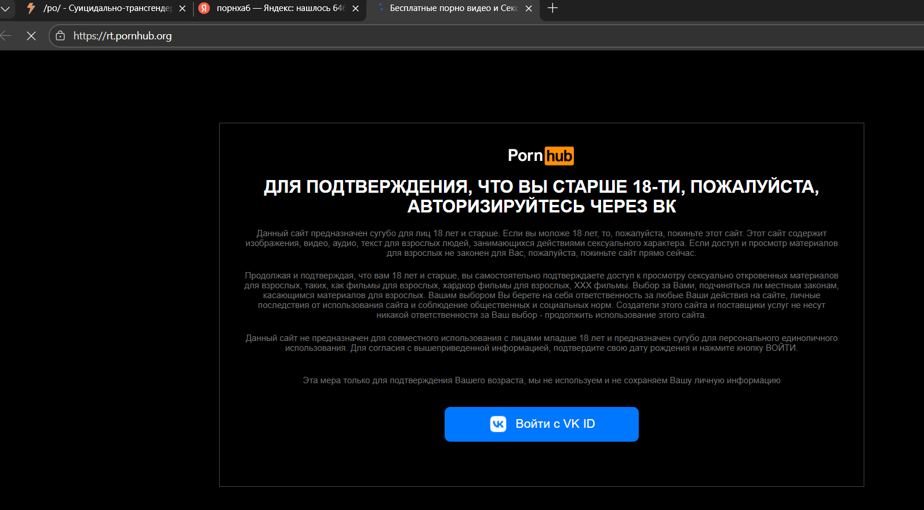
Task: Click the paragraph starting with 'Продолжая и подтверждая'
Action: click(541, 295)
